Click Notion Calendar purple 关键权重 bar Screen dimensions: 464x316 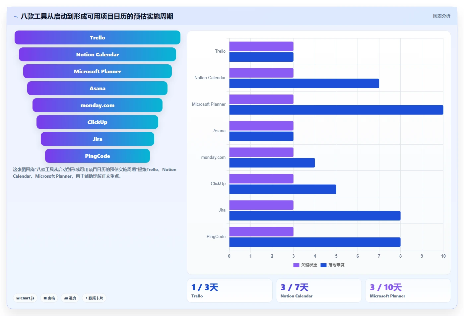[x=261, y=73]
